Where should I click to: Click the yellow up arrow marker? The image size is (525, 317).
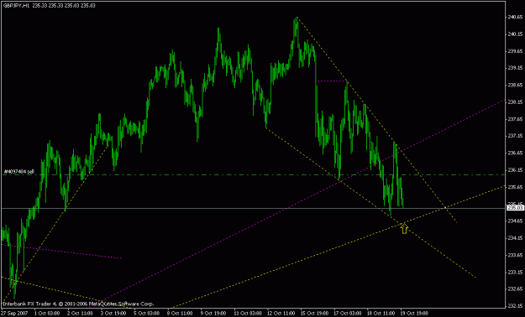point(405,228)
